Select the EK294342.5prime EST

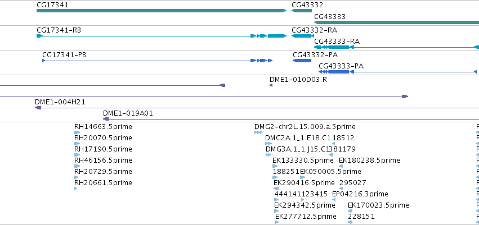(276, 212)
